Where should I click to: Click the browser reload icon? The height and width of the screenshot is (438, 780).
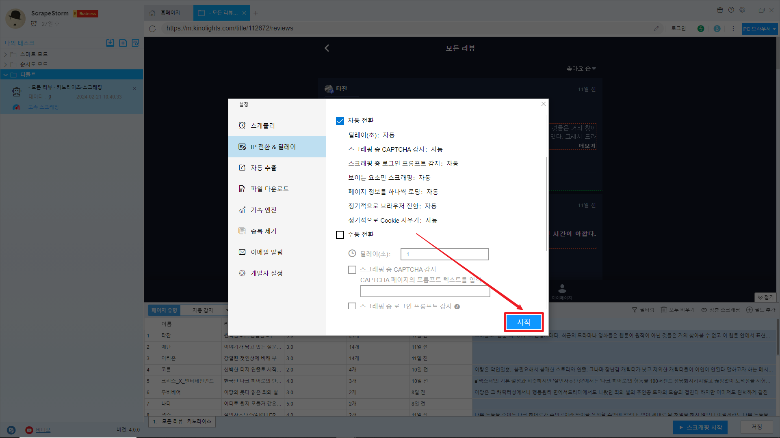click(152, 28)
